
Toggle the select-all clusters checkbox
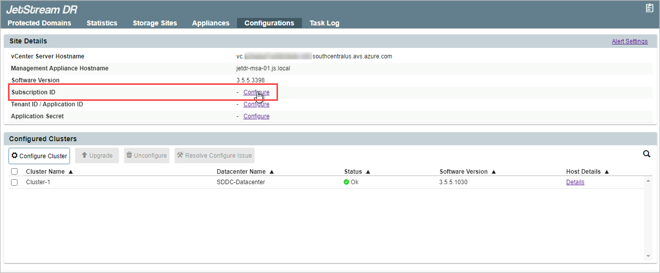click(14, 172)
